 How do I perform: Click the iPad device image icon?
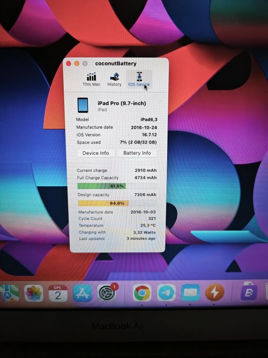pos(83,105)
